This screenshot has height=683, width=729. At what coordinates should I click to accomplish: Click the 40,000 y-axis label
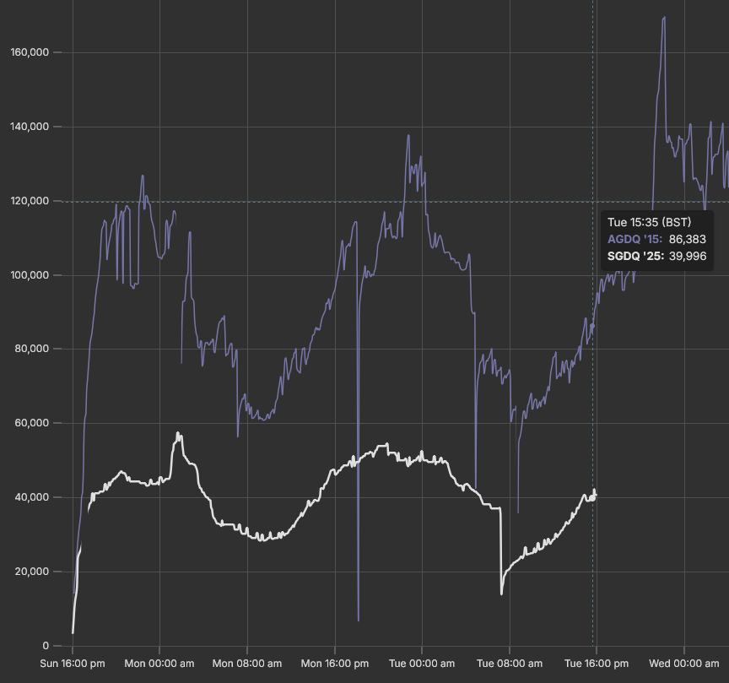point(32,497)
